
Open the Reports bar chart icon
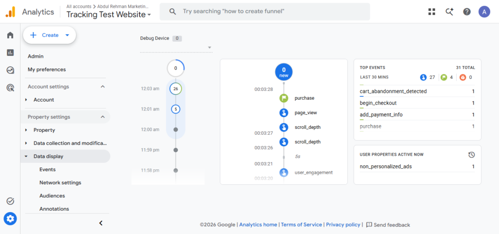[10, 53]
